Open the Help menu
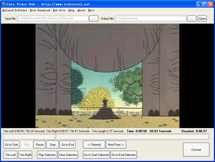This screenshot has height=162, width=215. [71, 10]
